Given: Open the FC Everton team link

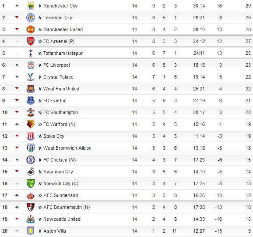Looking at the screenshot, I should pyautogui.click(x=55, y=101).
